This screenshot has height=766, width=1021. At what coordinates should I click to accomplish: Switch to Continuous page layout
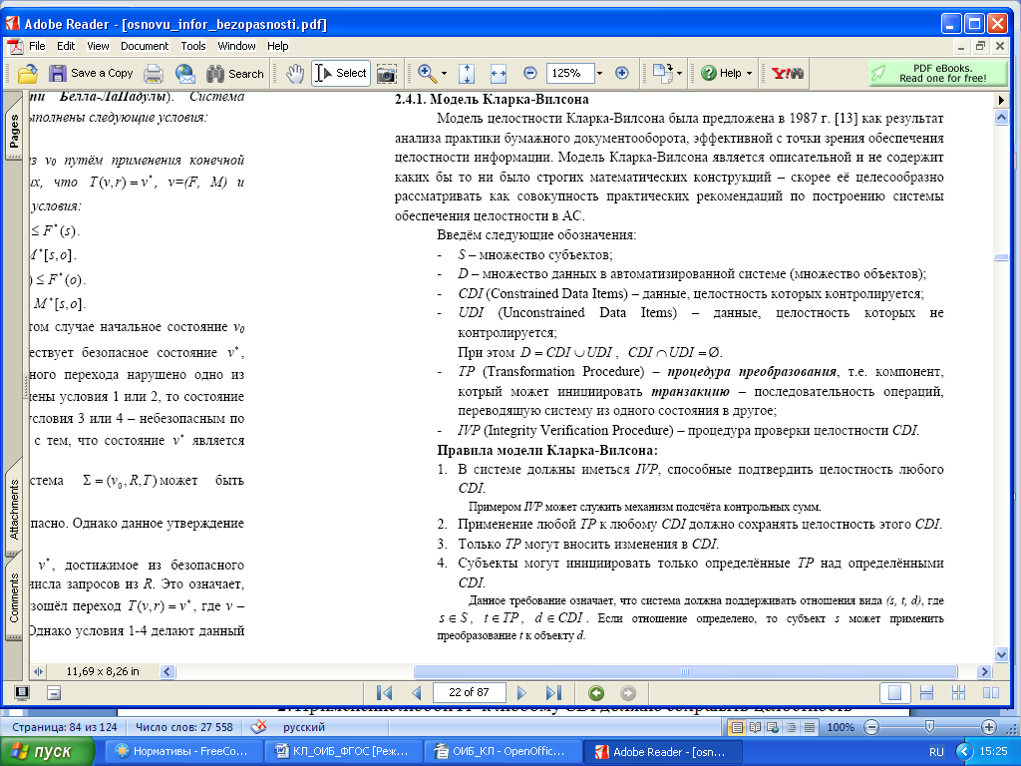click(x=926, y=693)
